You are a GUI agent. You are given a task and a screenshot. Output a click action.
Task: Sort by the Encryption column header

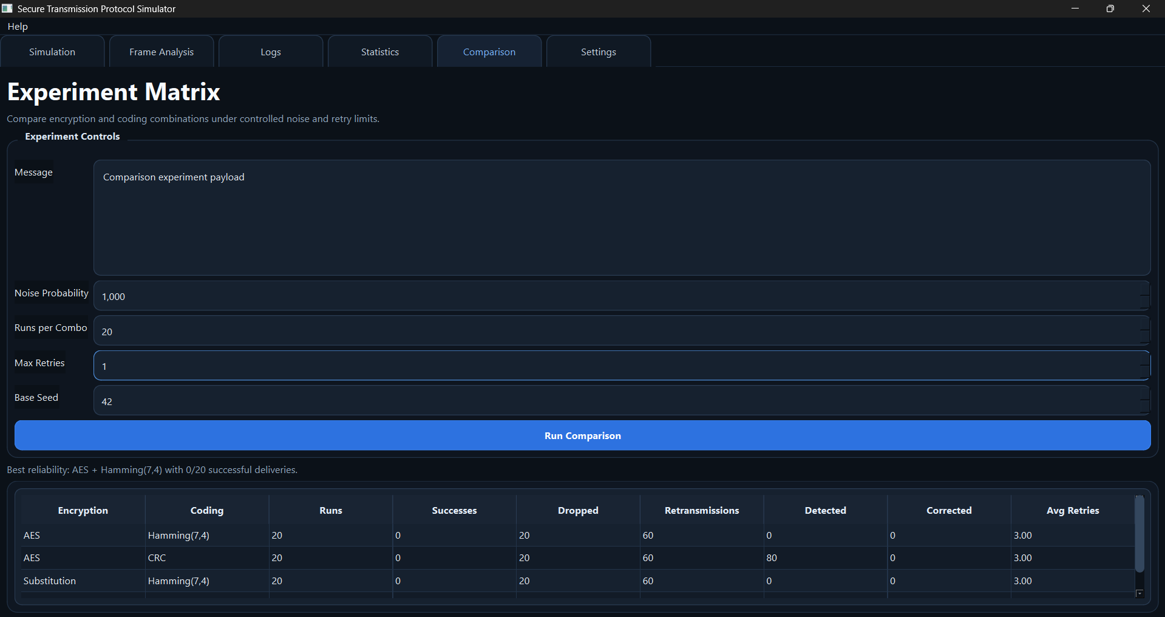[83, 510]
